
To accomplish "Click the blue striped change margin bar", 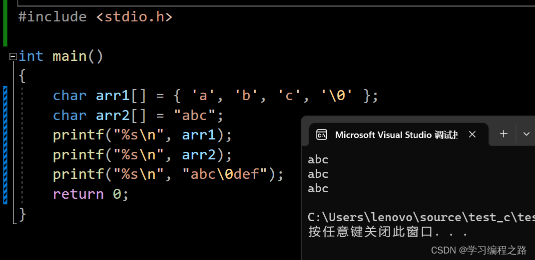I will click(5, 145).
